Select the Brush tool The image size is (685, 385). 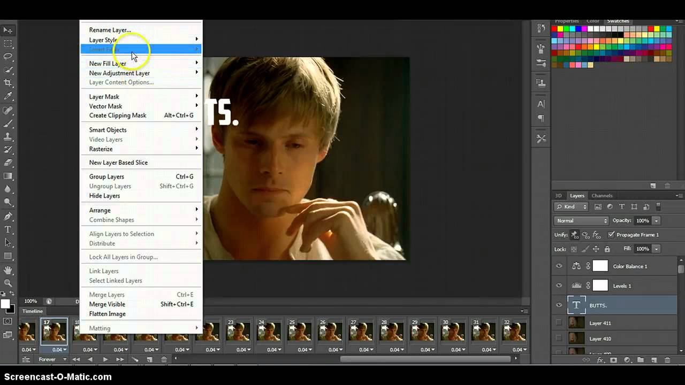click(8, 123)
